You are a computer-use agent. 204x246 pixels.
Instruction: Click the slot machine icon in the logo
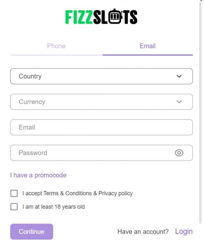coord(116,16)
